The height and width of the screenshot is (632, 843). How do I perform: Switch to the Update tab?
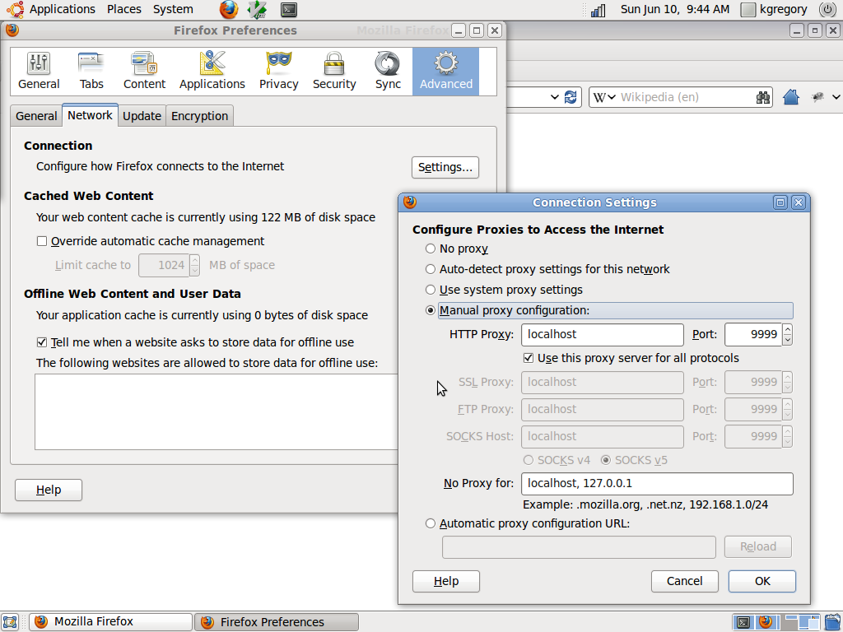[x=142, y=115]
